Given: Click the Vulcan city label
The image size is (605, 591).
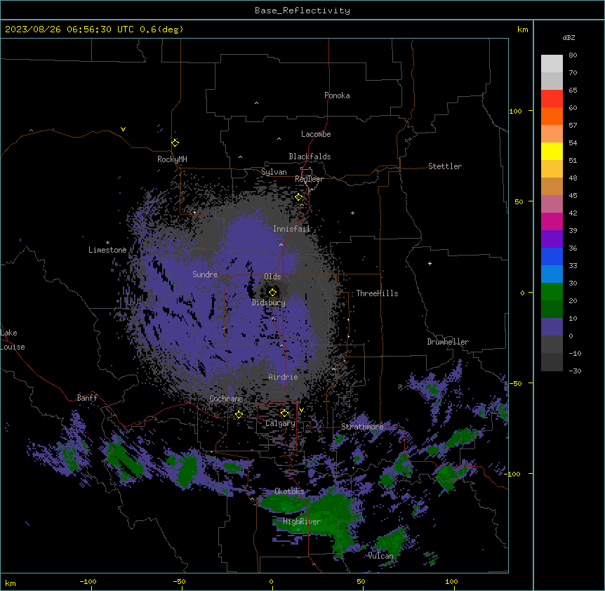Looking at the screenshot, I should 381,556.
